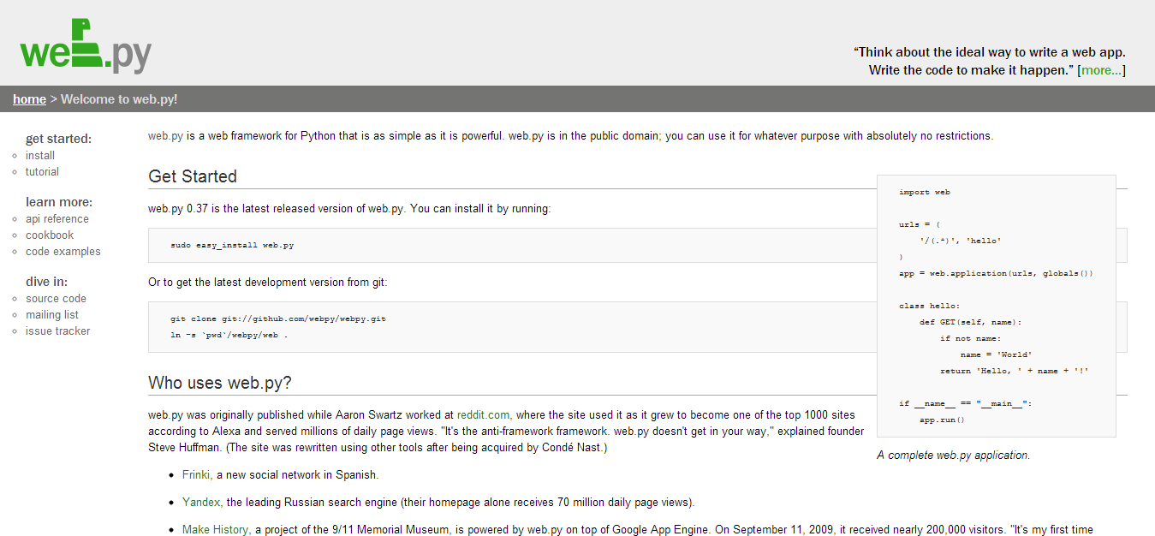Viewport: 1155px width, 536px height.
Task: Click the 'dive in:' sidebar heading
Action: [x=47, y=282]
